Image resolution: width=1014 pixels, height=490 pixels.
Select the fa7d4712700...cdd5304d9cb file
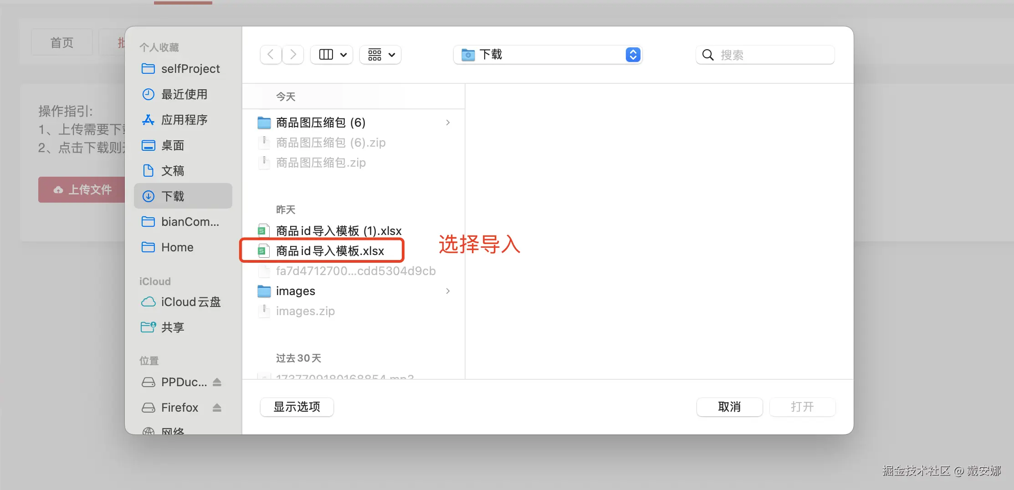[354, 271]
